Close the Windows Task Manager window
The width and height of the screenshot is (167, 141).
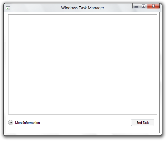153,6
